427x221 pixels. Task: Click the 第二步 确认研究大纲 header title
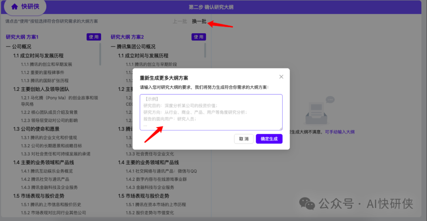[x=211, y=7]
